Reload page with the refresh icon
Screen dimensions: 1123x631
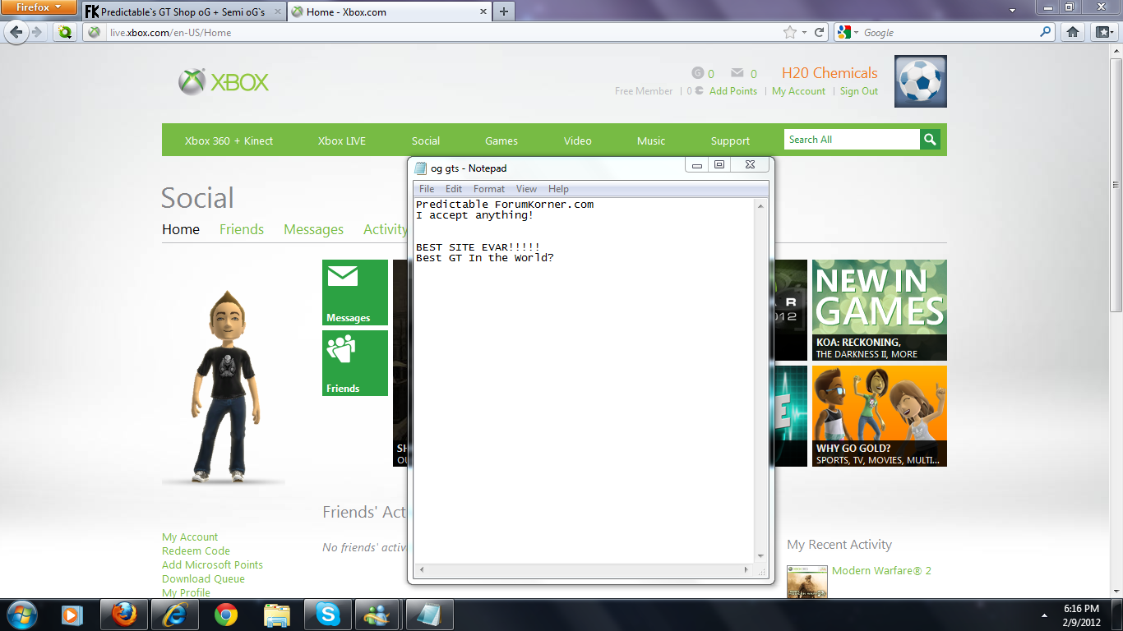(x=820, y=33)
